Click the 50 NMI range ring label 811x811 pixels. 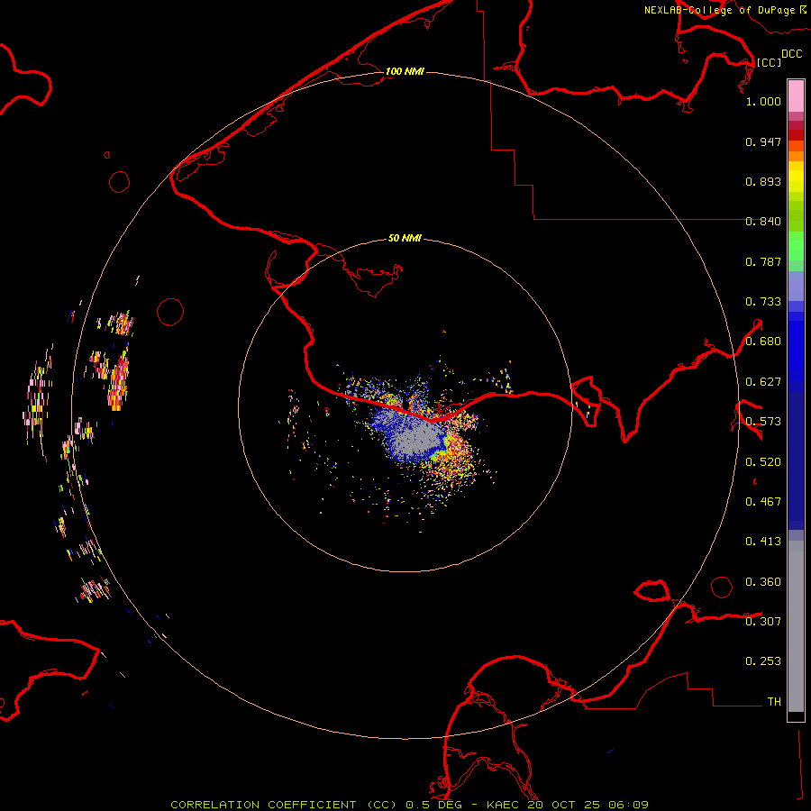point(405,239)
